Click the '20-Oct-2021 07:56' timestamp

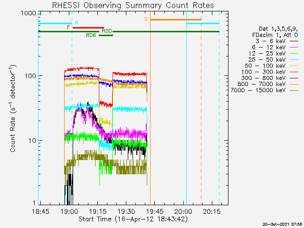tap(282, 224)
